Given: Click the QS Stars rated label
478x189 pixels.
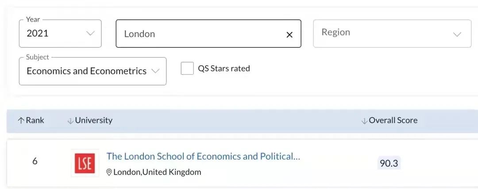Looking at the screenshot, I should coord(224,69).
